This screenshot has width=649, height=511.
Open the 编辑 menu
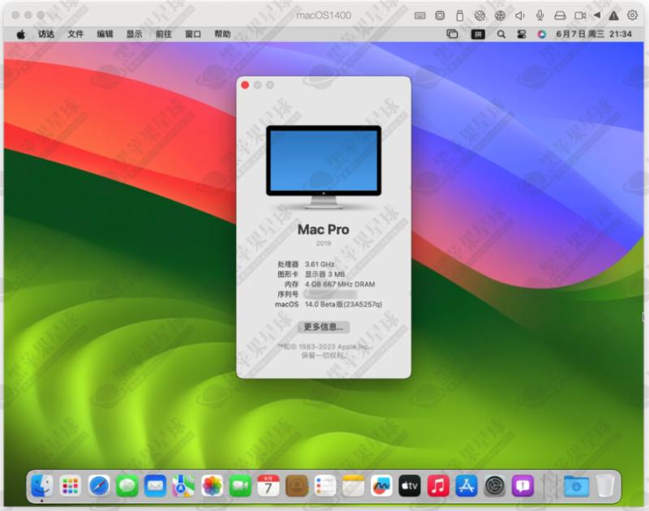(105, 34)
